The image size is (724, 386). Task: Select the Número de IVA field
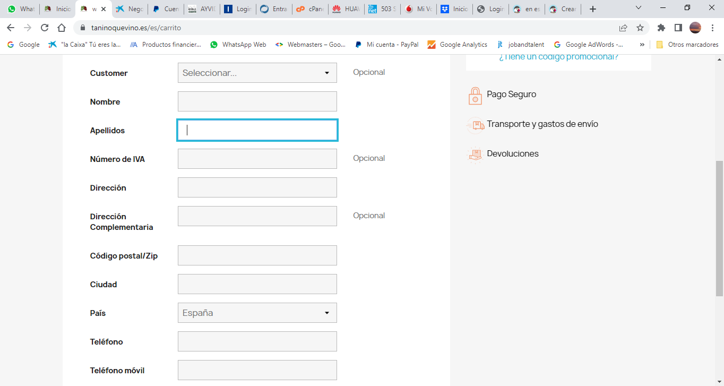(257, 159)
